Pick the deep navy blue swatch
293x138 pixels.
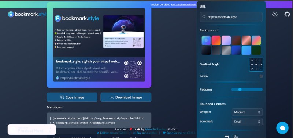(236, 50)
